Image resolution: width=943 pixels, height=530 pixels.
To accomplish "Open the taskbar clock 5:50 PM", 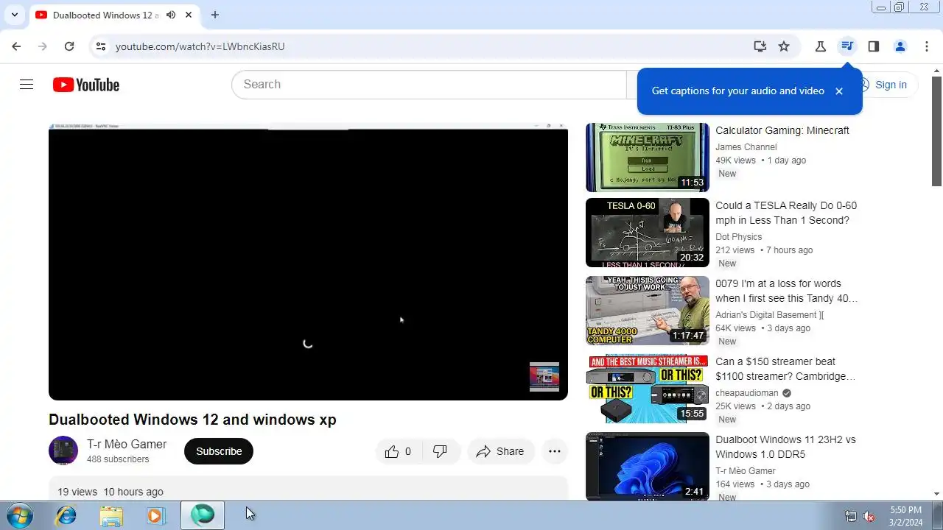I will click(x=905, y=516).
